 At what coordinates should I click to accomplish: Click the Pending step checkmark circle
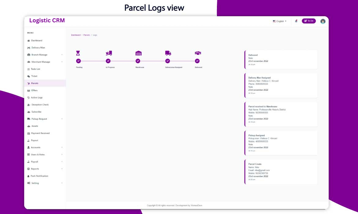(78, 61)
